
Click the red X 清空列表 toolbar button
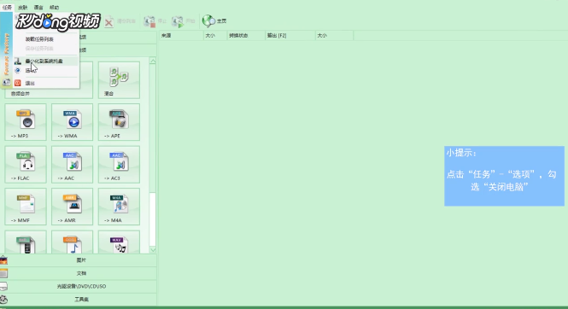[120, 21]
